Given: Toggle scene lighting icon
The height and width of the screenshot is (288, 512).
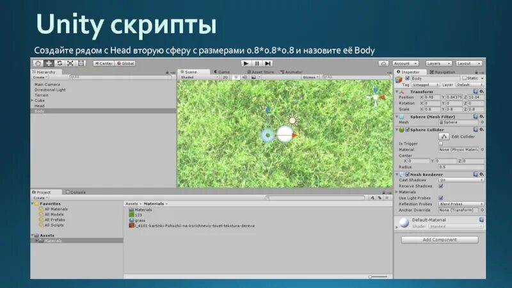Looking at the screenshot, I should pyautogui.click(x=236, y=77).
